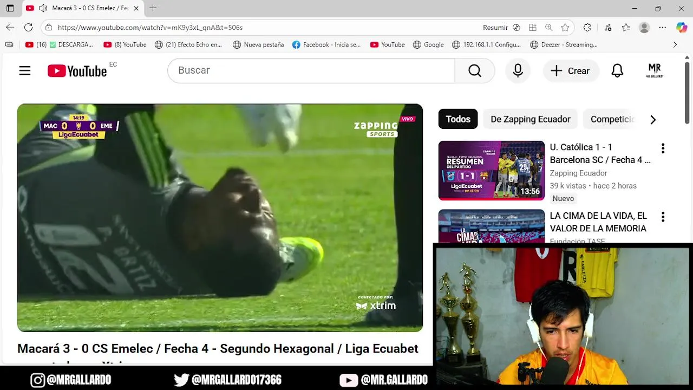
Task: Open LA CIMA DE LA VIDA video title
Action: [598, 222]
